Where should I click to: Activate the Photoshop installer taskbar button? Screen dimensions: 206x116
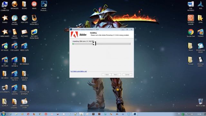click(x=135, y=114)
